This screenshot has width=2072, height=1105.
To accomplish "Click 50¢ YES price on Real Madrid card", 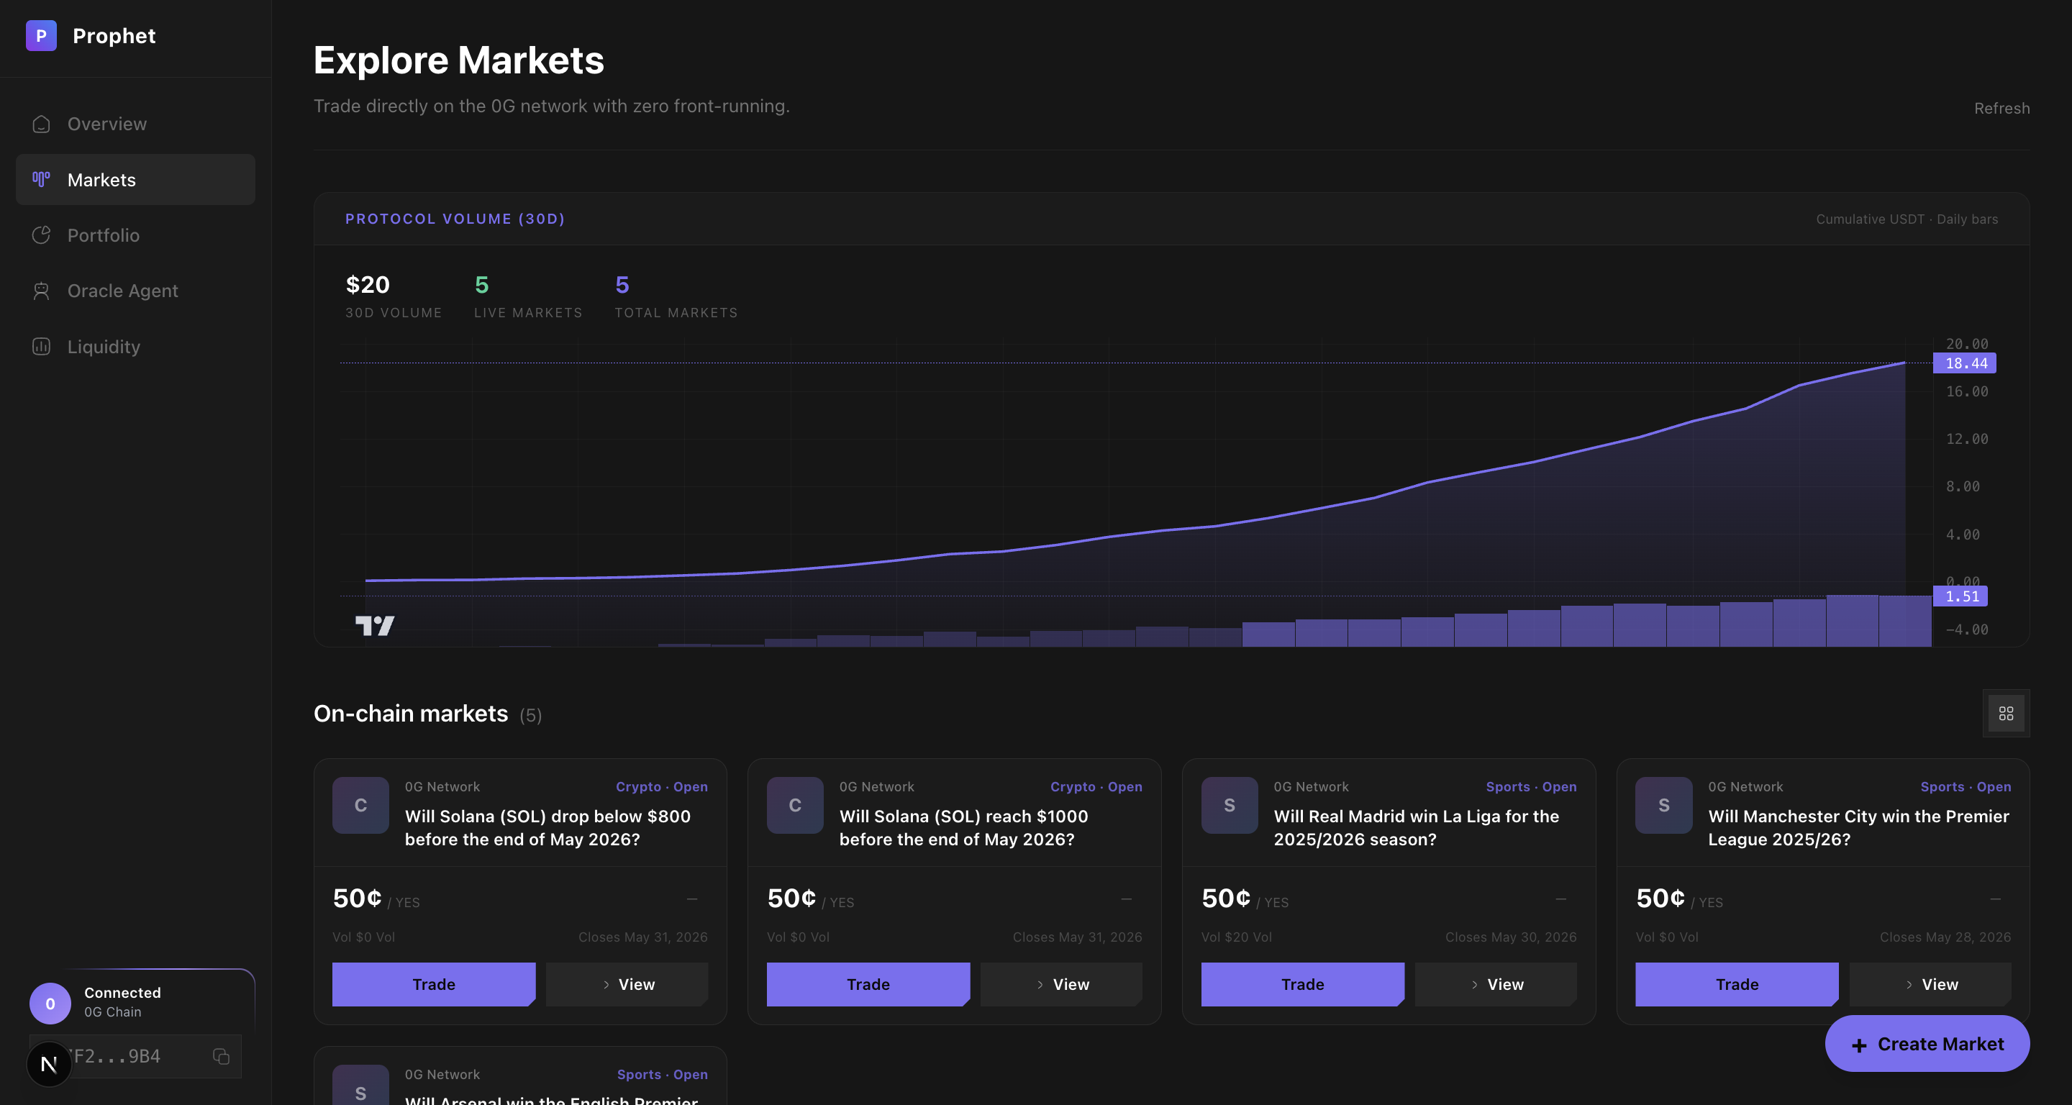I will click(1245, 899).
